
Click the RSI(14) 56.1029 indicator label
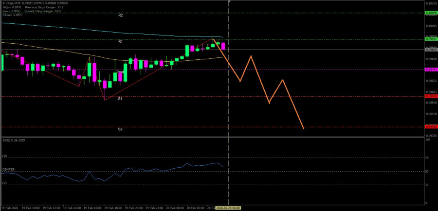pos(14,141)
